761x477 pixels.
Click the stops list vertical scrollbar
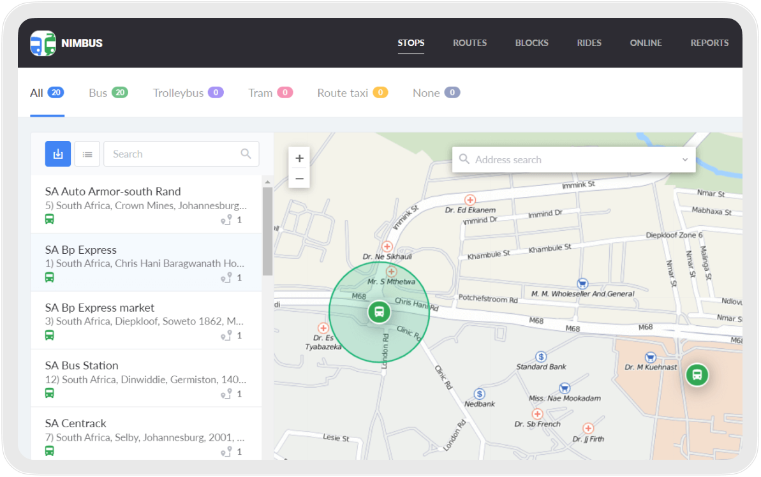pos(267,230)
